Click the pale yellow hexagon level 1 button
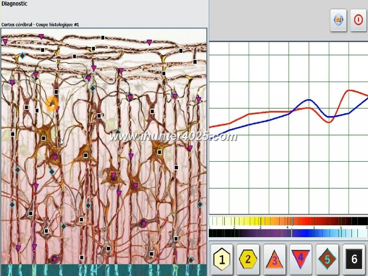The width and height of the screenshot is (368, 276). tap(222, 259)
